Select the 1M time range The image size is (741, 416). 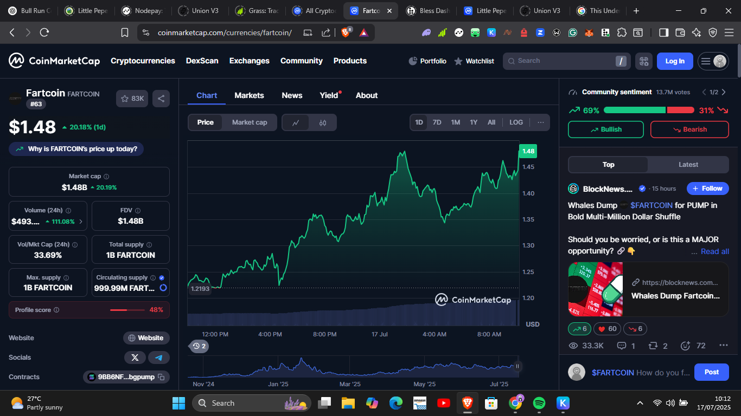coord(456,122)
